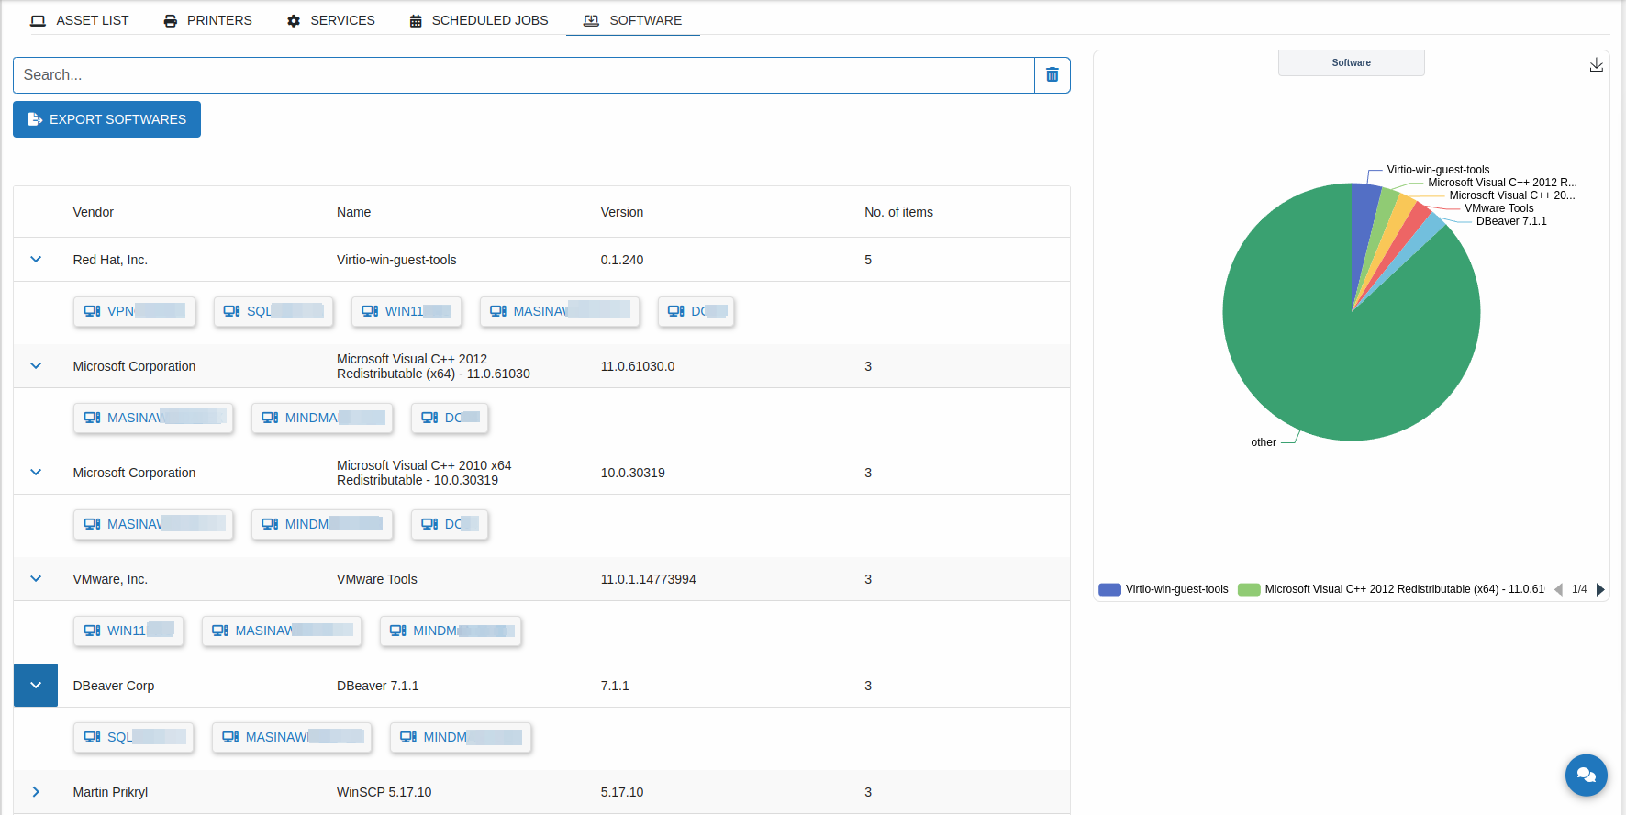Go to next chart legend page
This screenshot has height=815, width=1626.
[1600, 589]
